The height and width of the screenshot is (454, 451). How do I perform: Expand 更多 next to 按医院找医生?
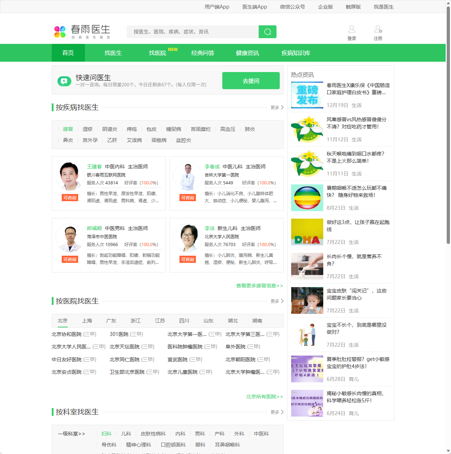click(x=277, y=301)
